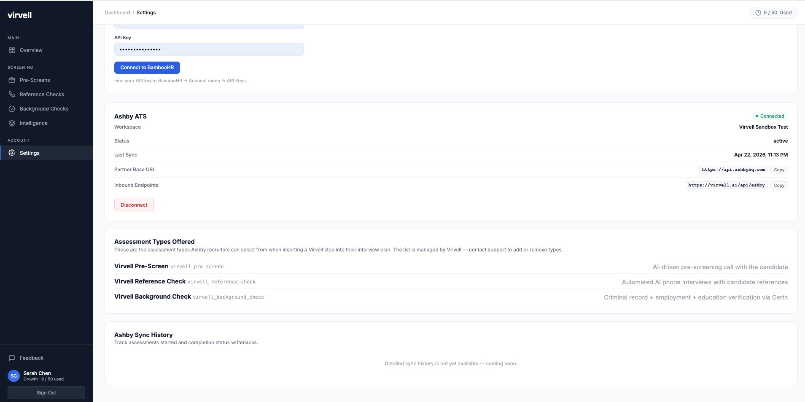805x402 pixels.
Task: Click Virvell Sandbox Test workspace value
Action: coord(763,127)
